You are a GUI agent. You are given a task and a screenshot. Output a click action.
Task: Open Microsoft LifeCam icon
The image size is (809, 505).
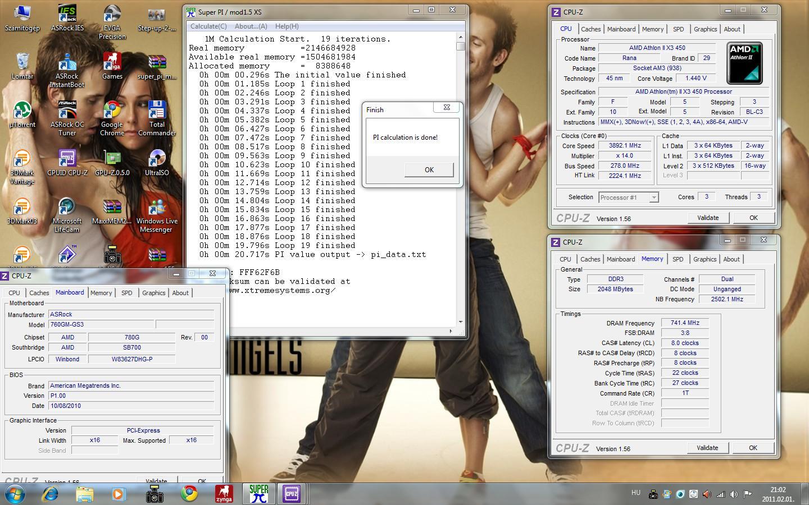coord(67,215)
